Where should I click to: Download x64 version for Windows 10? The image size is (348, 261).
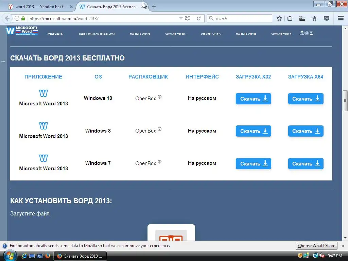(306, 99)
